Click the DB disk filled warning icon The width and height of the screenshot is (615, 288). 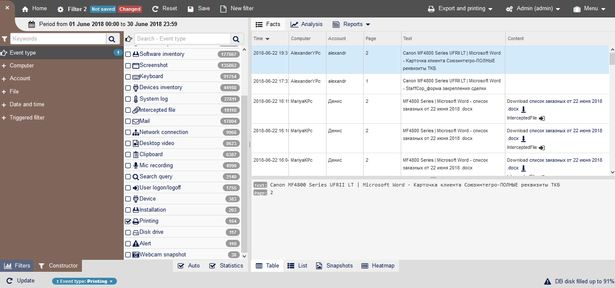pyautogui.click(x=548, y=282)
